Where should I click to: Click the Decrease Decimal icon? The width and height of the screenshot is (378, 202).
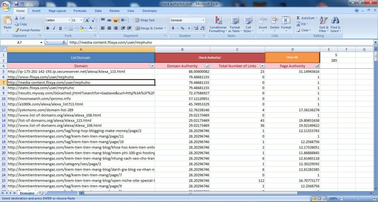pos(203,28)
